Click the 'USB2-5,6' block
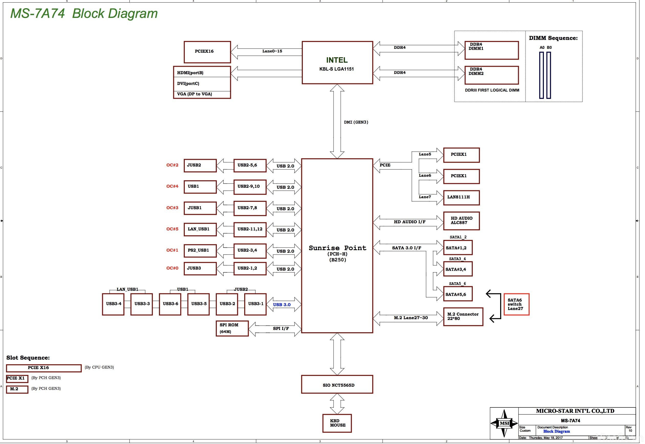The image size is (645, 444). click(x=250, y=166)
